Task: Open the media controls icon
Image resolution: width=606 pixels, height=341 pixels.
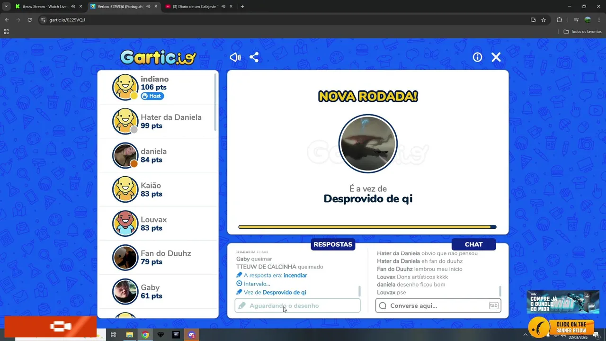Action: pos(576,20)
